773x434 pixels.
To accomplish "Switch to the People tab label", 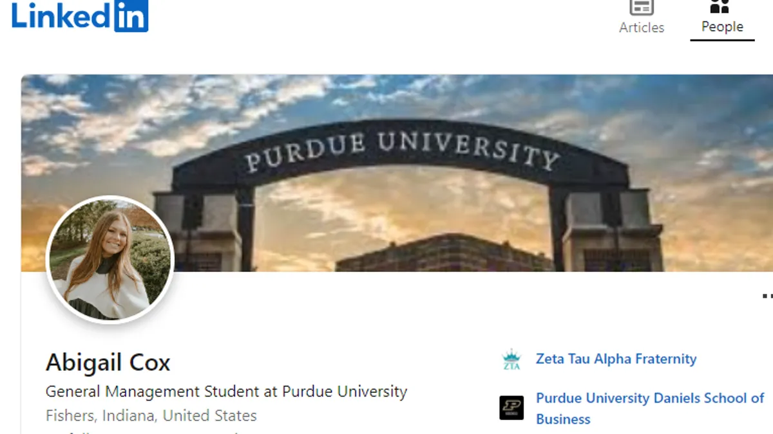I will pyautogui.click(x=722, y=27).
